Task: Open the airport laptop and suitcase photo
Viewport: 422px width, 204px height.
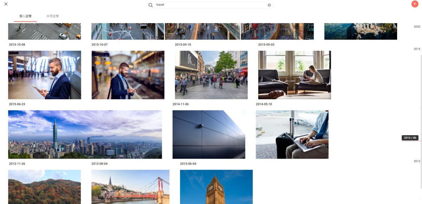Action: coord(292,134)
